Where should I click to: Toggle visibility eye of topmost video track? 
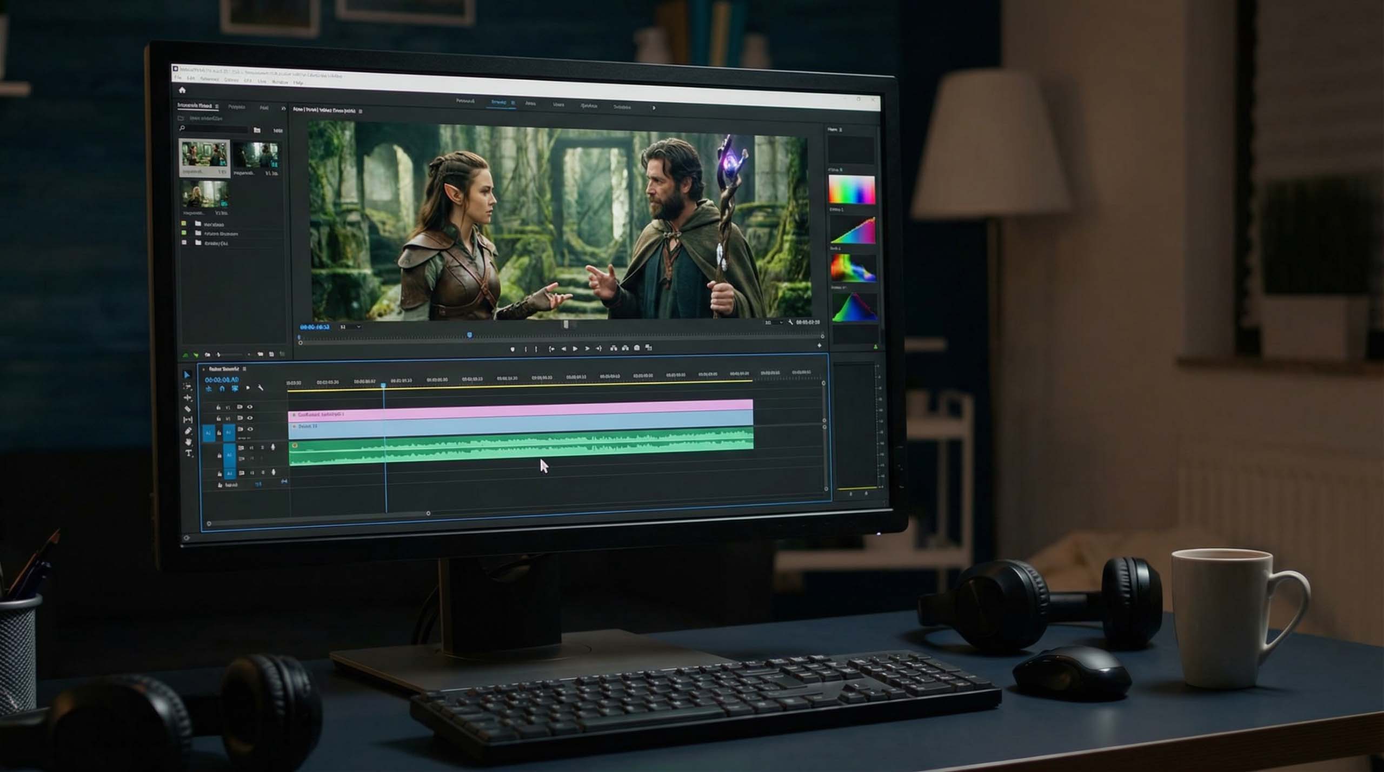250,407
